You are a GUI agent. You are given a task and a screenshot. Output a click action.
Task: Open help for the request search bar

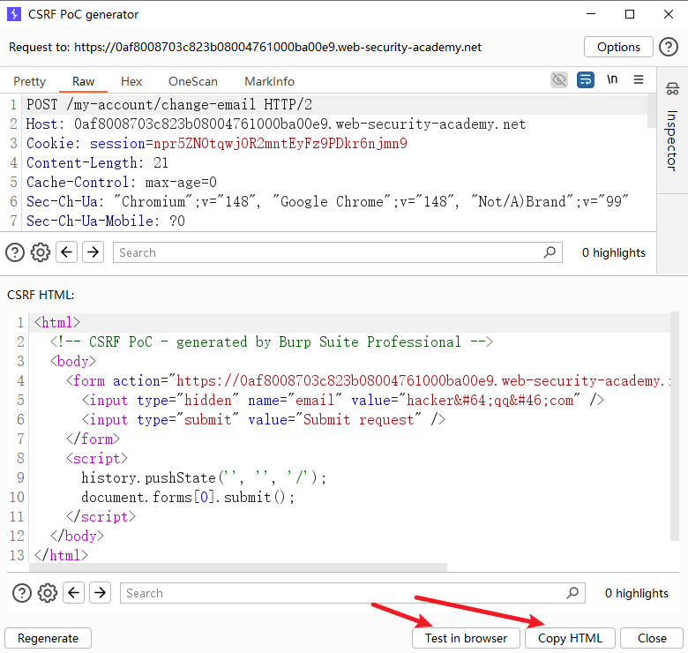[15, 252]
